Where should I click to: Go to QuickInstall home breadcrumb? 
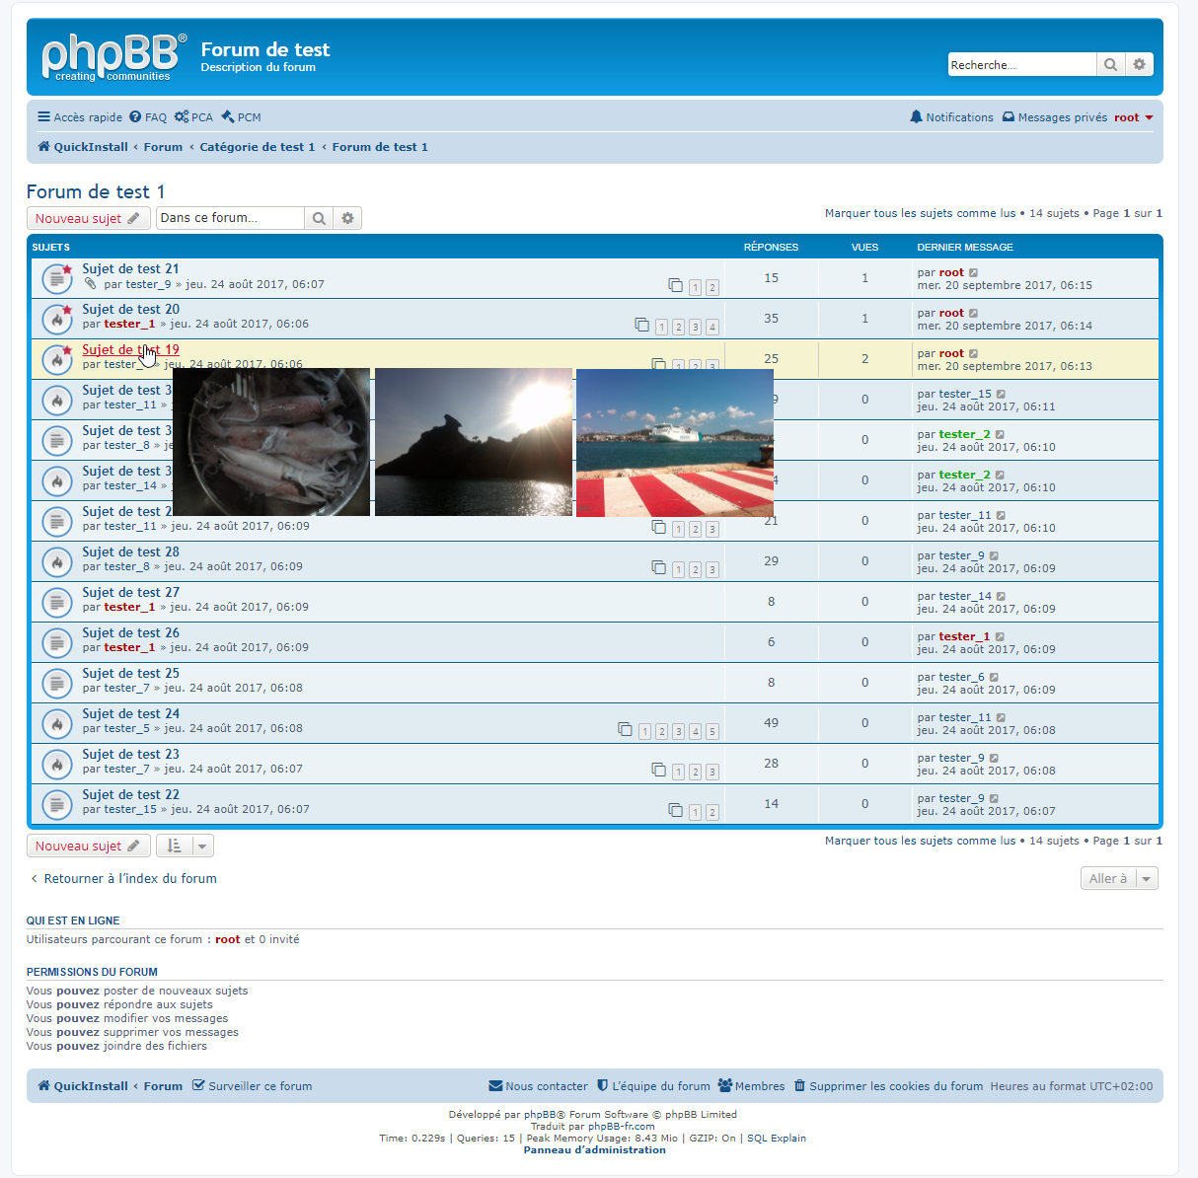(83, 147)
